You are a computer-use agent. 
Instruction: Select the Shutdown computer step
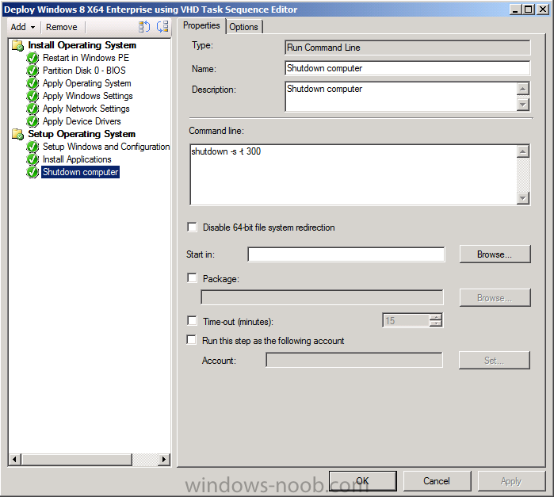(81, 172)
